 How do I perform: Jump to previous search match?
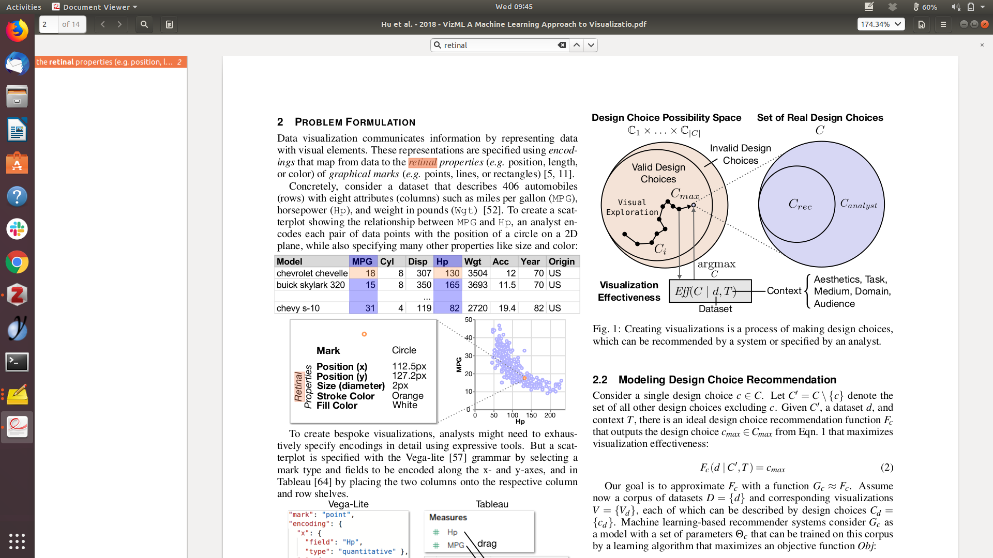(577, 45)
